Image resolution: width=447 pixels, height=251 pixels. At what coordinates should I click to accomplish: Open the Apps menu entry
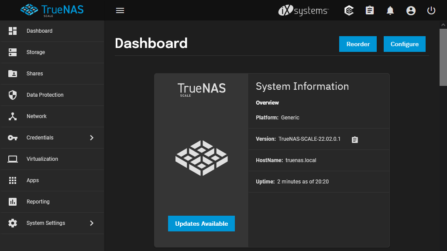(52, 180)
